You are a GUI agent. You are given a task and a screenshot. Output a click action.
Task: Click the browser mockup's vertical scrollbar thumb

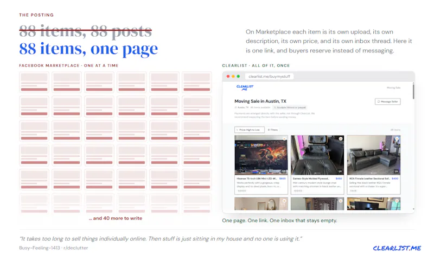(x=413, y=91)
